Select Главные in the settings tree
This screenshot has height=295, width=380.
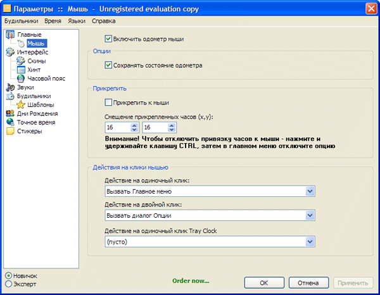[x=29, y=35]
